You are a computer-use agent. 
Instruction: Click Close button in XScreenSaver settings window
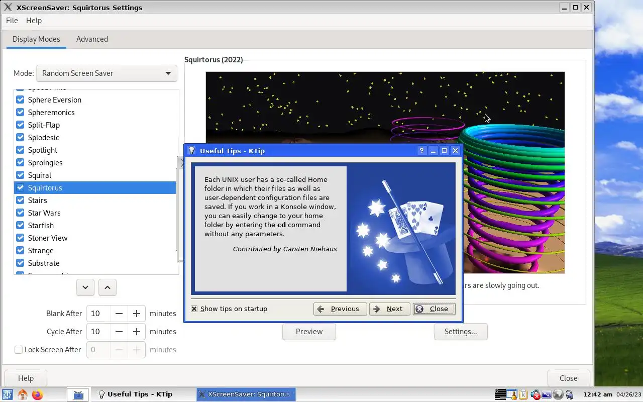tap(569, 378)
